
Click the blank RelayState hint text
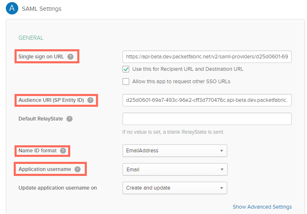(x=173, y=132)
